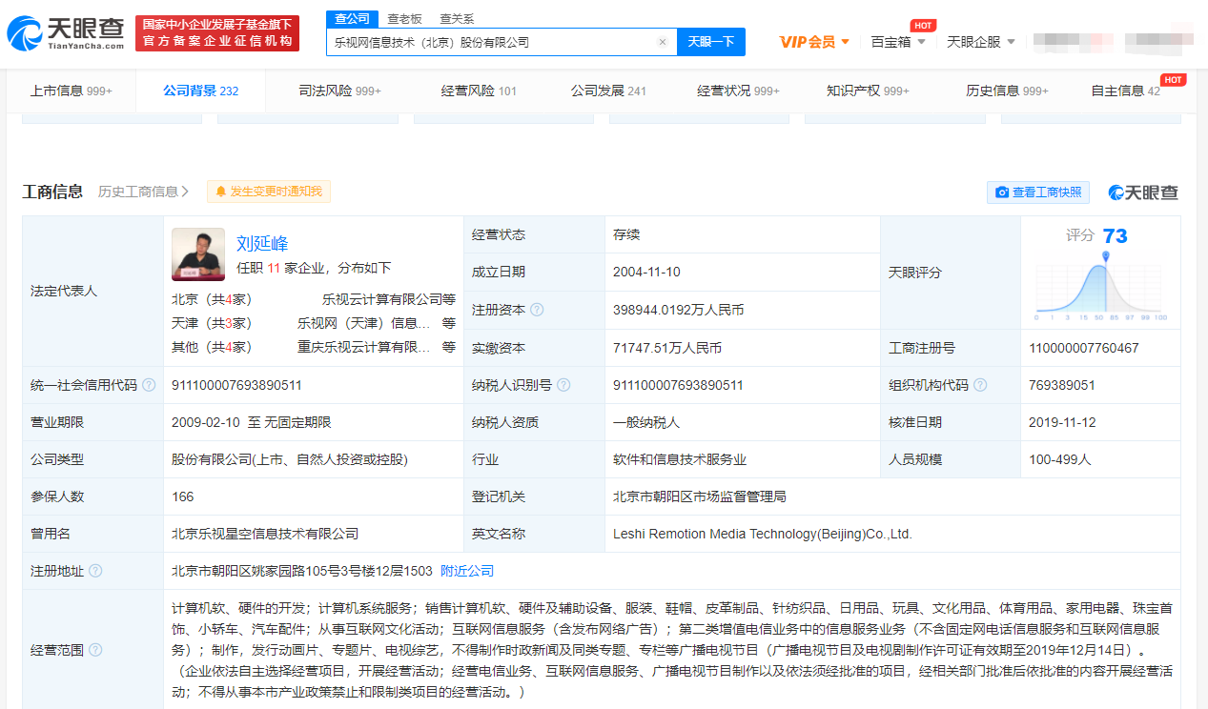The height and width of the screenshot is (709, 1208).
Task: Open 重庆乐视云计算 company link
Action: point(363,347)
